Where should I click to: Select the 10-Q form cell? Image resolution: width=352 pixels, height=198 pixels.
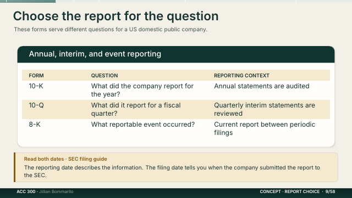(x=36, y=105)
